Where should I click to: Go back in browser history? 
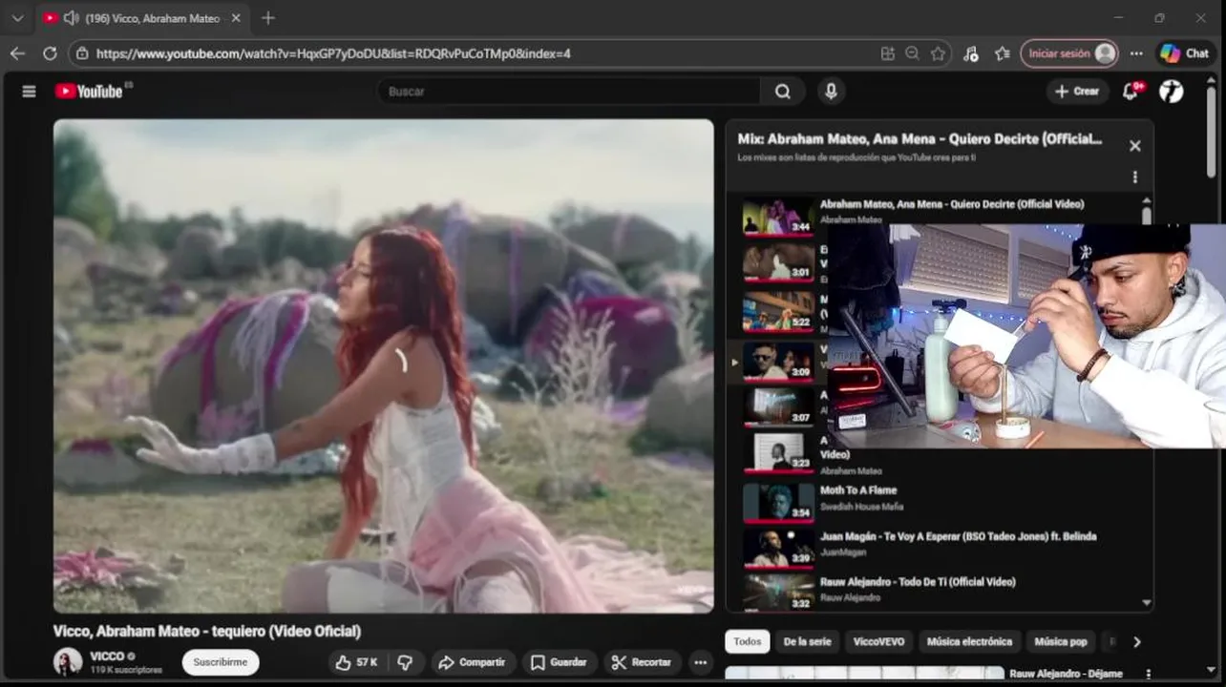click(x=17, y=53)
